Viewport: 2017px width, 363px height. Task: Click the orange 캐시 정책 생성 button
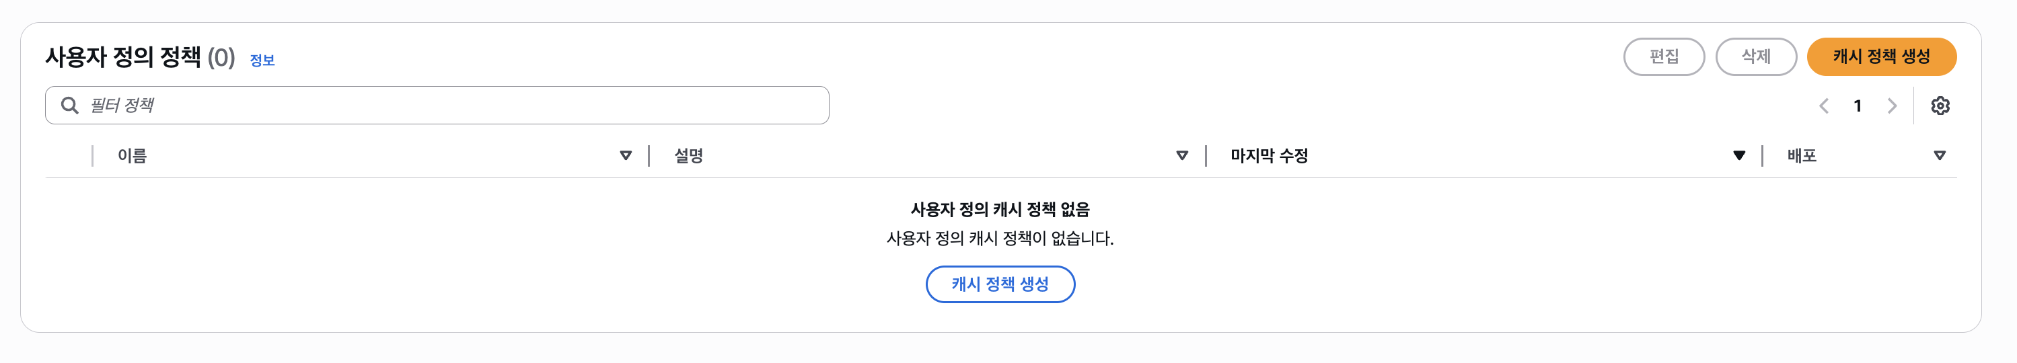[1880, 56]
